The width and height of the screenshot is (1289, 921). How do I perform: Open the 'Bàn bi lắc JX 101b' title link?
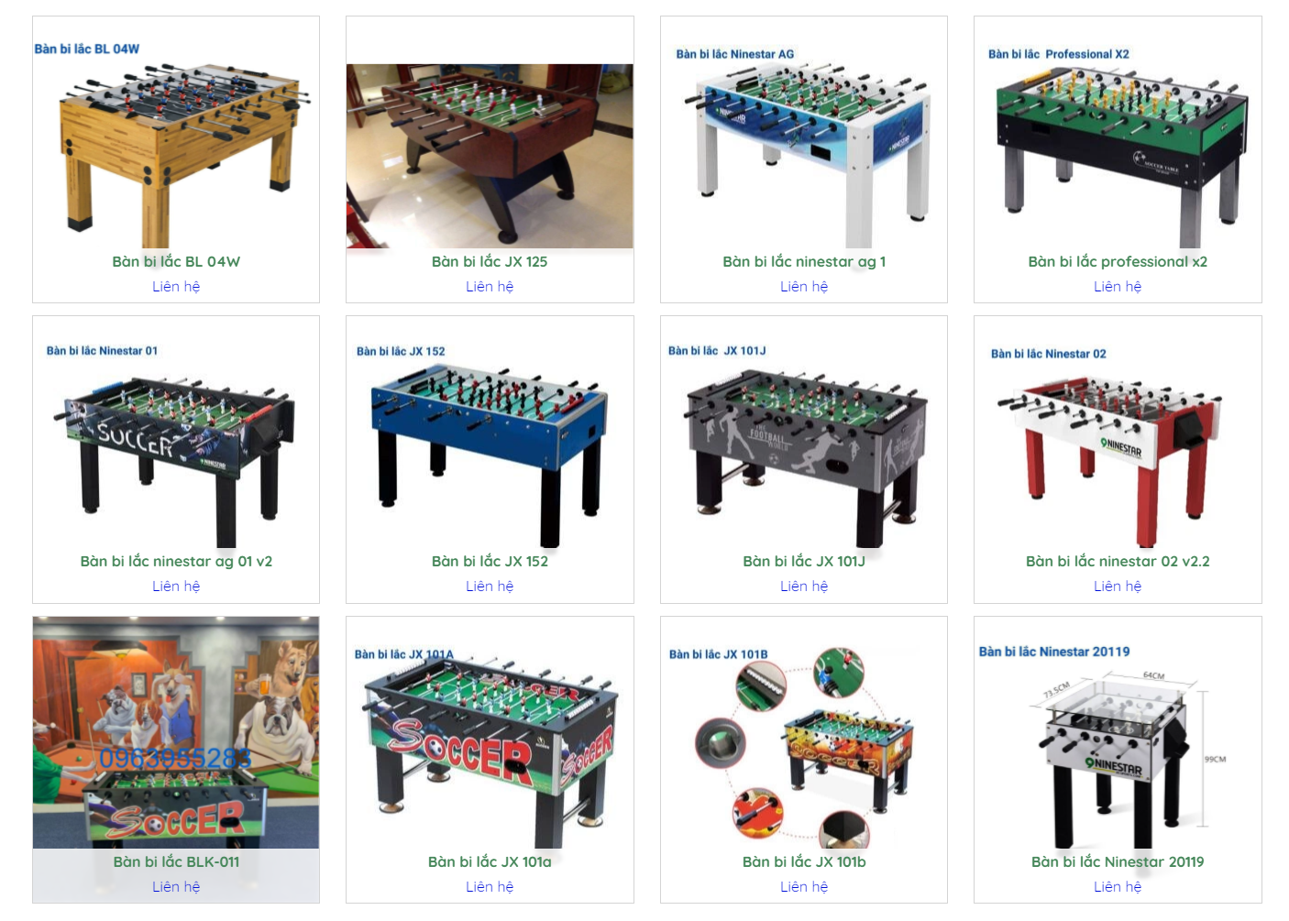pyautogui.click(x=804, y=861)
